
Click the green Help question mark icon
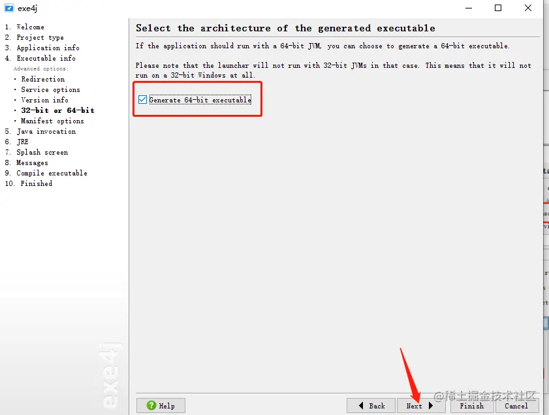click(151, 406)
